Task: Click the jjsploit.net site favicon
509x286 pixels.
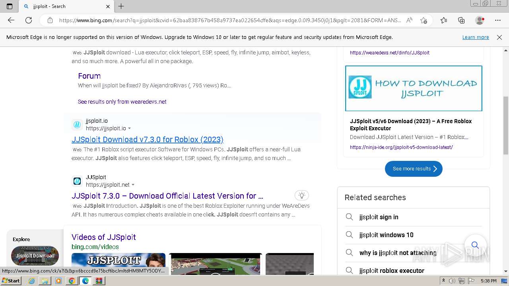Action: pos(77,181)
